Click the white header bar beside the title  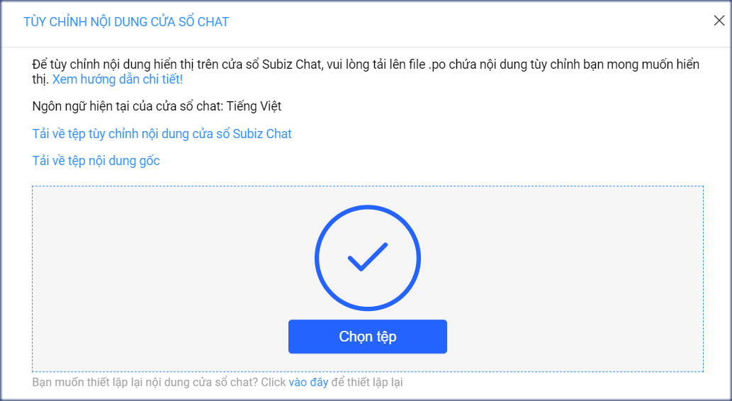click(x=461, y=22)
